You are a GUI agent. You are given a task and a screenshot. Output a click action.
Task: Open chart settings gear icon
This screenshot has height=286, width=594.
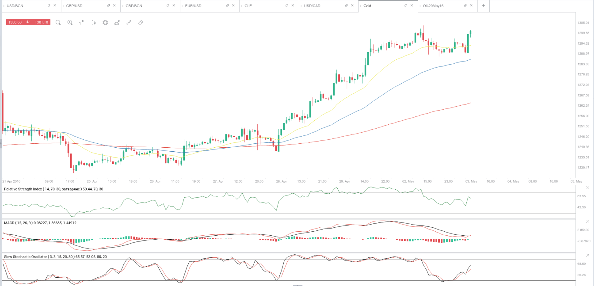coord(105,23)
